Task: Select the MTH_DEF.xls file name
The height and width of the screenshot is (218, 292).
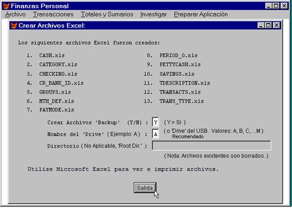Action: click(57, 101)
